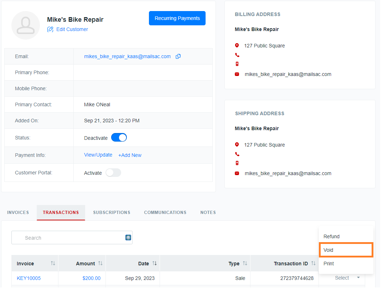Click shipping address location pin icon

pyautogui.click(x=237, y=145)
